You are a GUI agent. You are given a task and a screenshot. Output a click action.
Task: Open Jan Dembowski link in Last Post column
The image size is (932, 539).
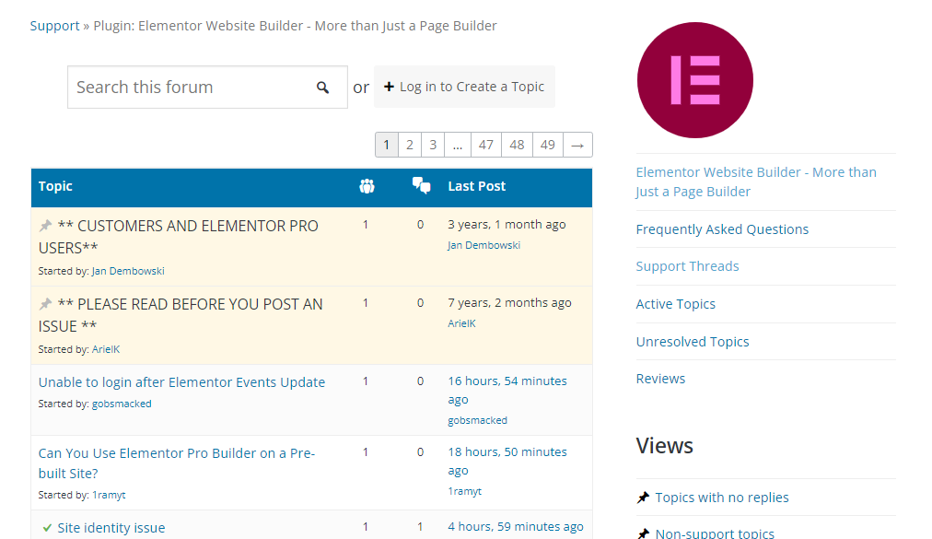pos(483,245)
